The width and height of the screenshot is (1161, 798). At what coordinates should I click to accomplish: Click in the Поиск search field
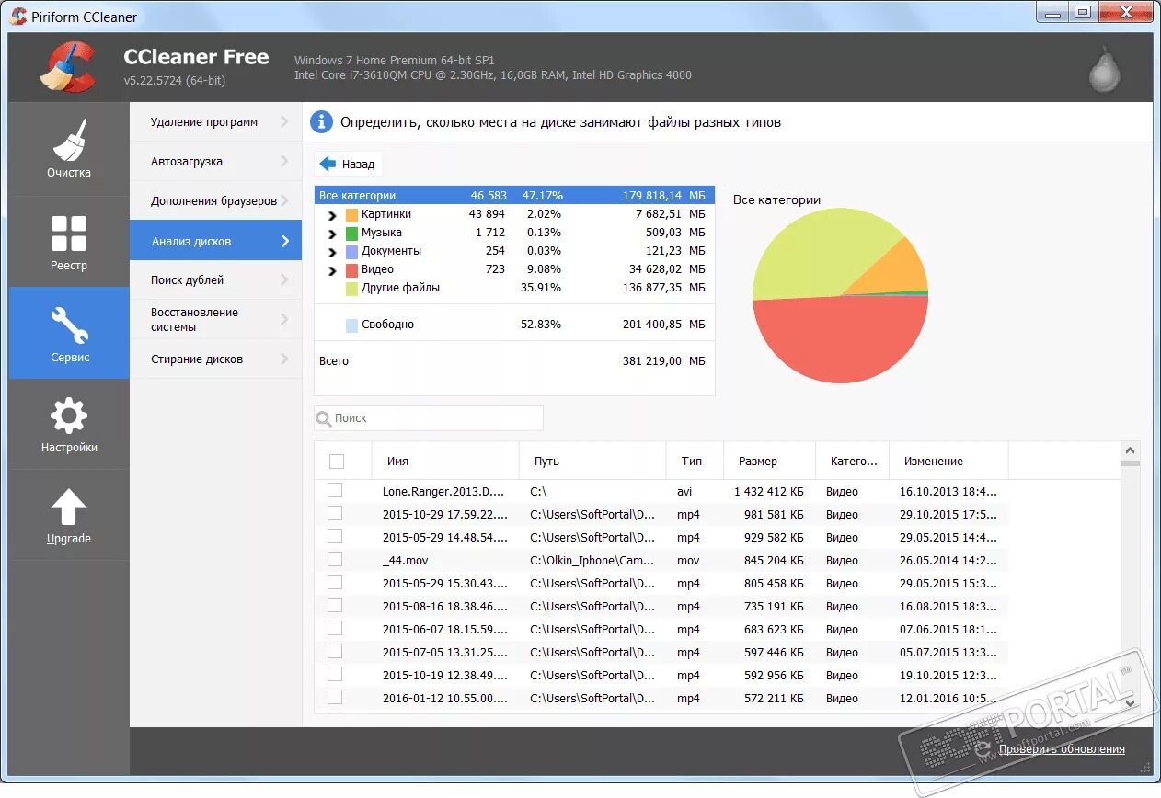tap(429, 418)
